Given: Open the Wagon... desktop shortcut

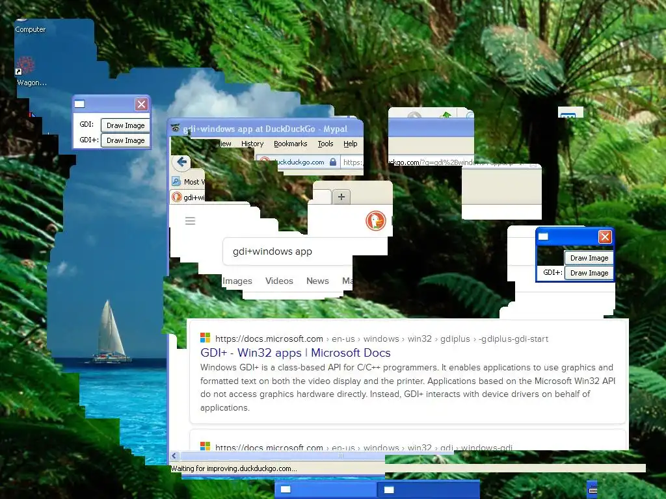Looking at the screenshot, I should point(29,71).
